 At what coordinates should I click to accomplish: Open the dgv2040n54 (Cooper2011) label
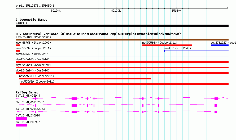[x=34, y=65]
